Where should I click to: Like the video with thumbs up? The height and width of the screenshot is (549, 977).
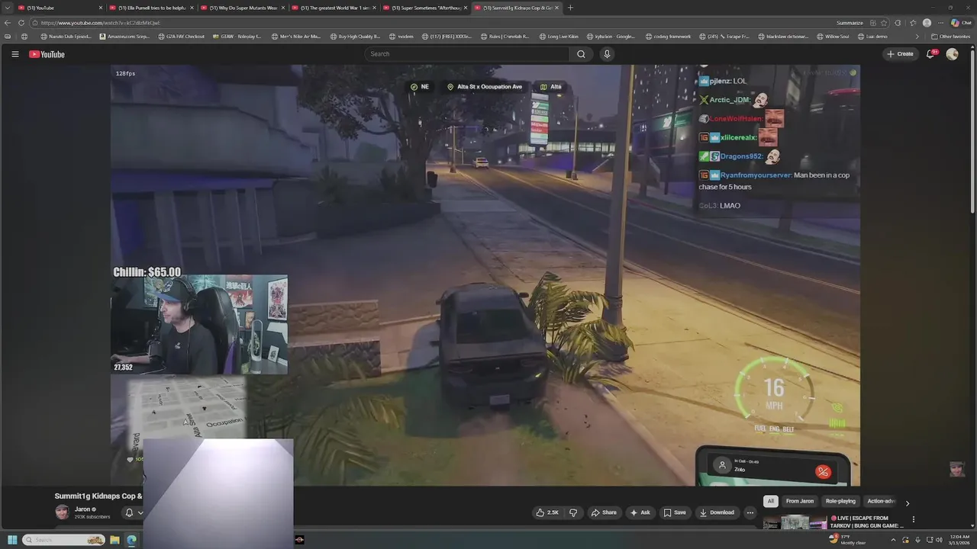[x=549, y=512]
